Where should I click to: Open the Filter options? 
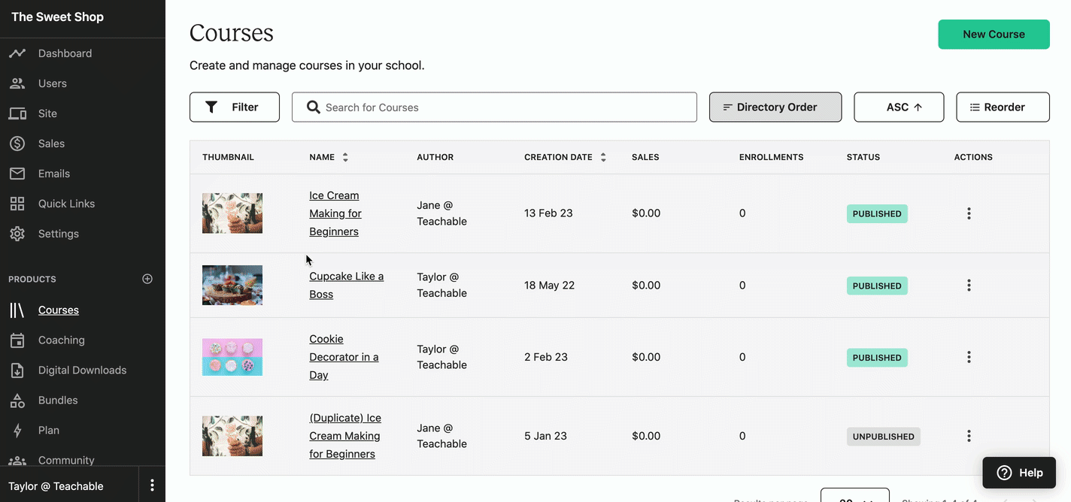click(235, 107)
